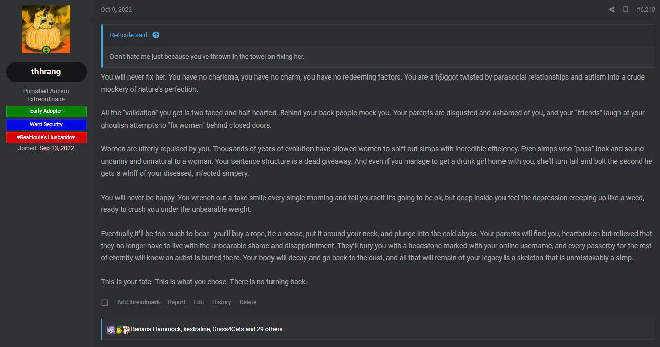This screenshot has width=660, height=347.
Task: Report this post
Action: 177,302
